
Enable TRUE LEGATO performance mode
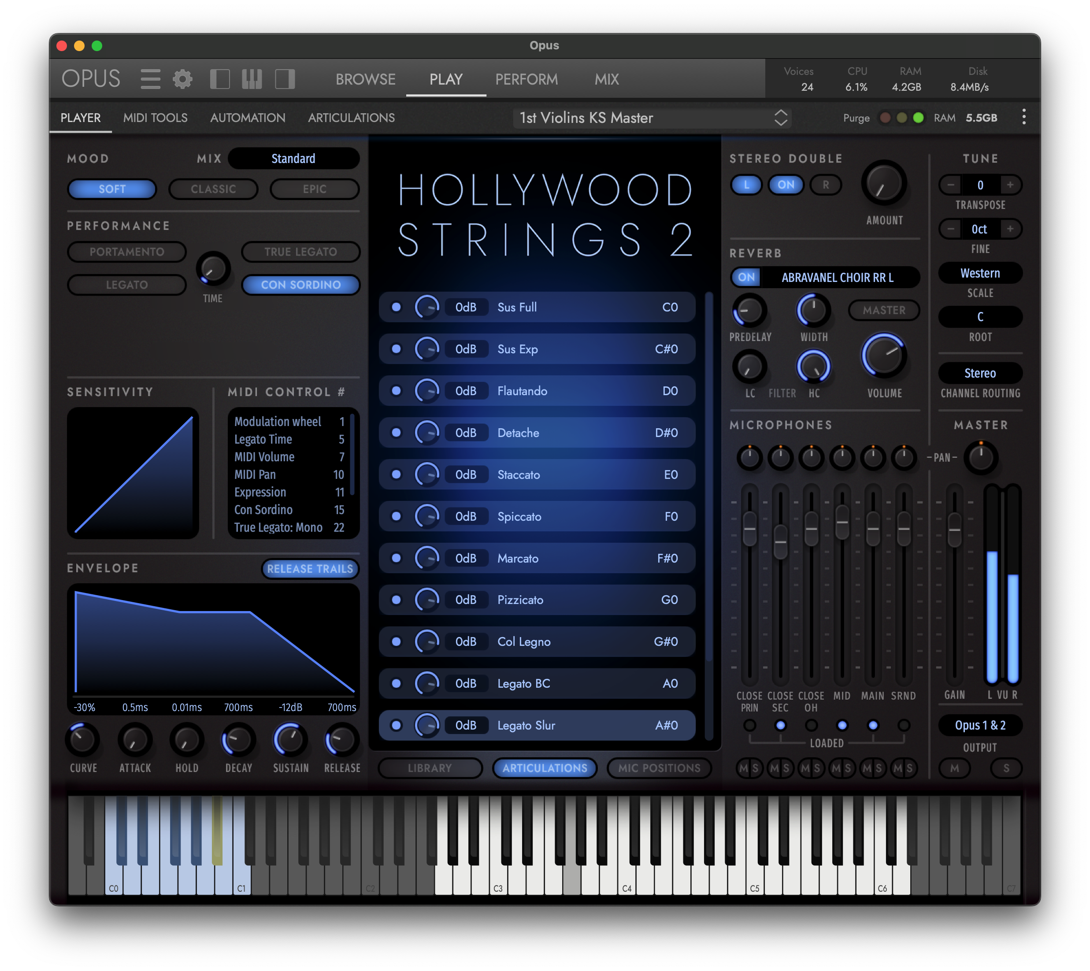click(x=300, y=251)
